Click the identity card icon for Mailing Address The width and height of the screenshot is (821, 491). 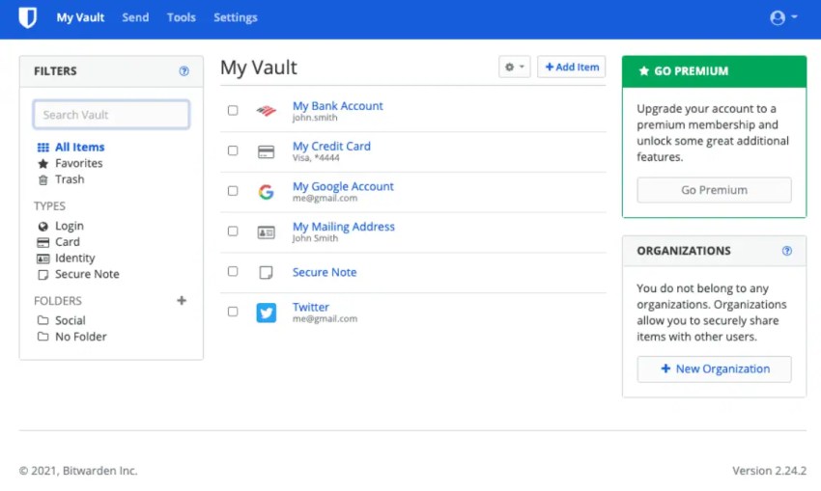266,232
